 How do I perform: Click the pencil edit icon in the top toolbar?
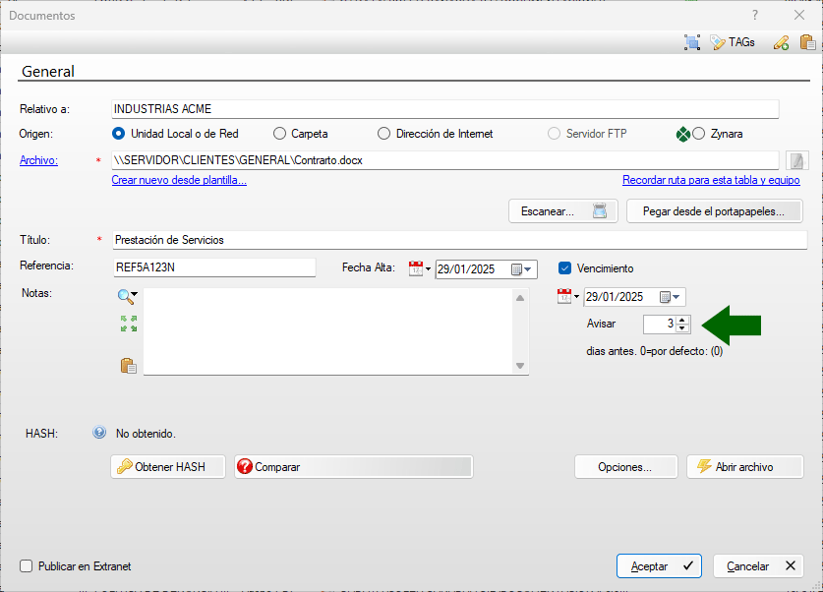pyautogui.click(x=782, y=42)
